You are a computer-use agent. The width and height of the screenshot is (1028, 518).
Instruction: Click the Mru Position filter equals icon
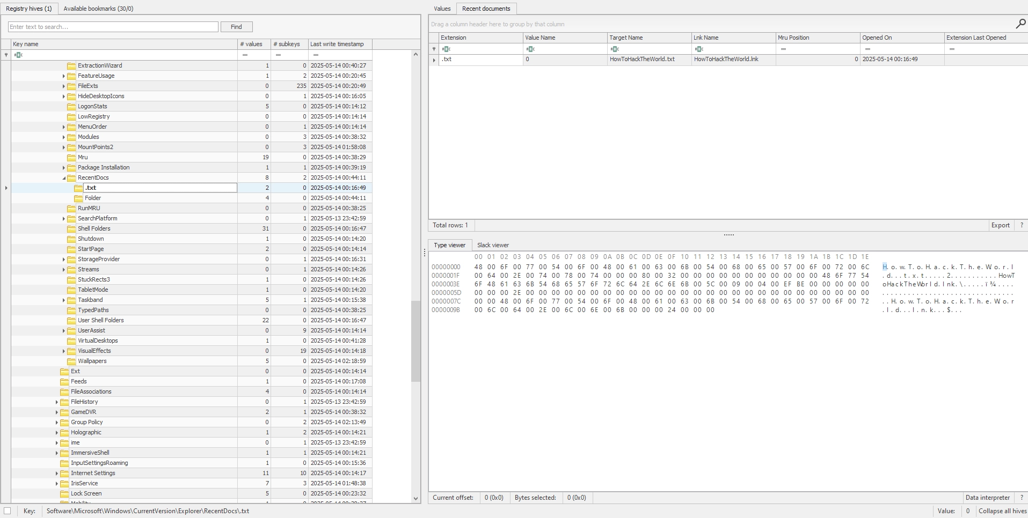783,49
